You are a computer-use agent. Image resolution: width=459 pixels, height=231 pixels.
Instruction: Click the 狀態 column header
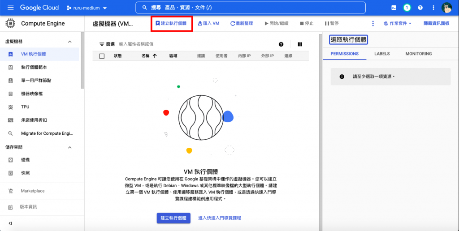point(118,56)
